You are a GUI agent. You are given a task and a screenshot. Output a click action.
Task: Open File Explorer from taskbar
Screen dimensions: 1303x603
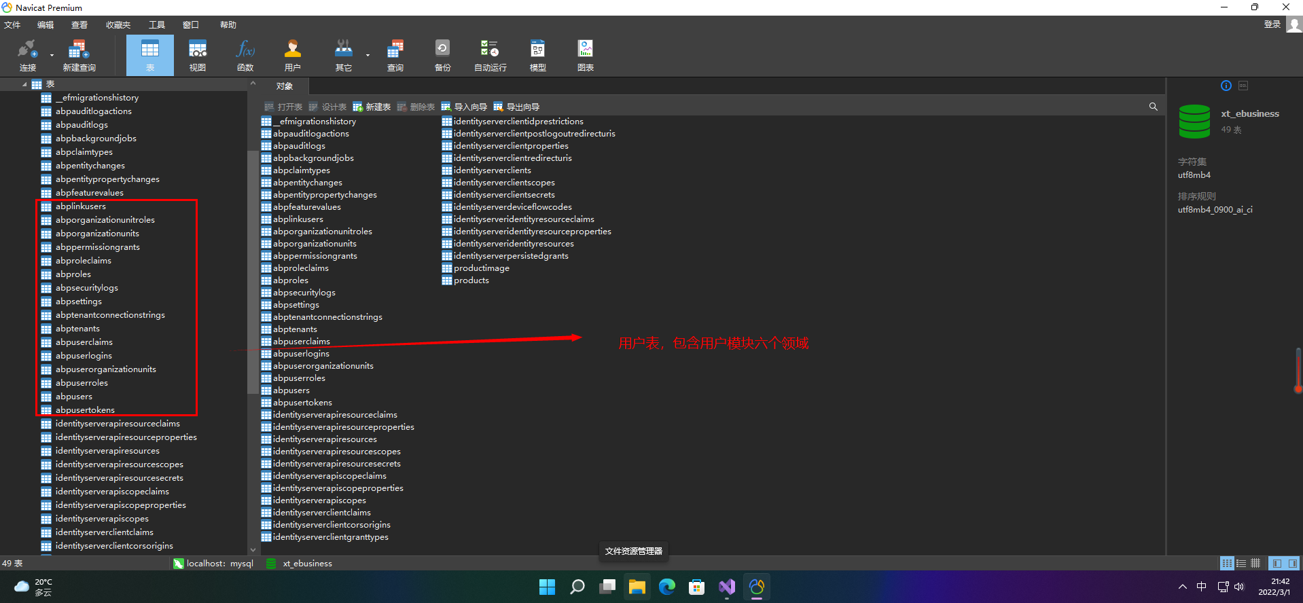[x=637, y=587]
